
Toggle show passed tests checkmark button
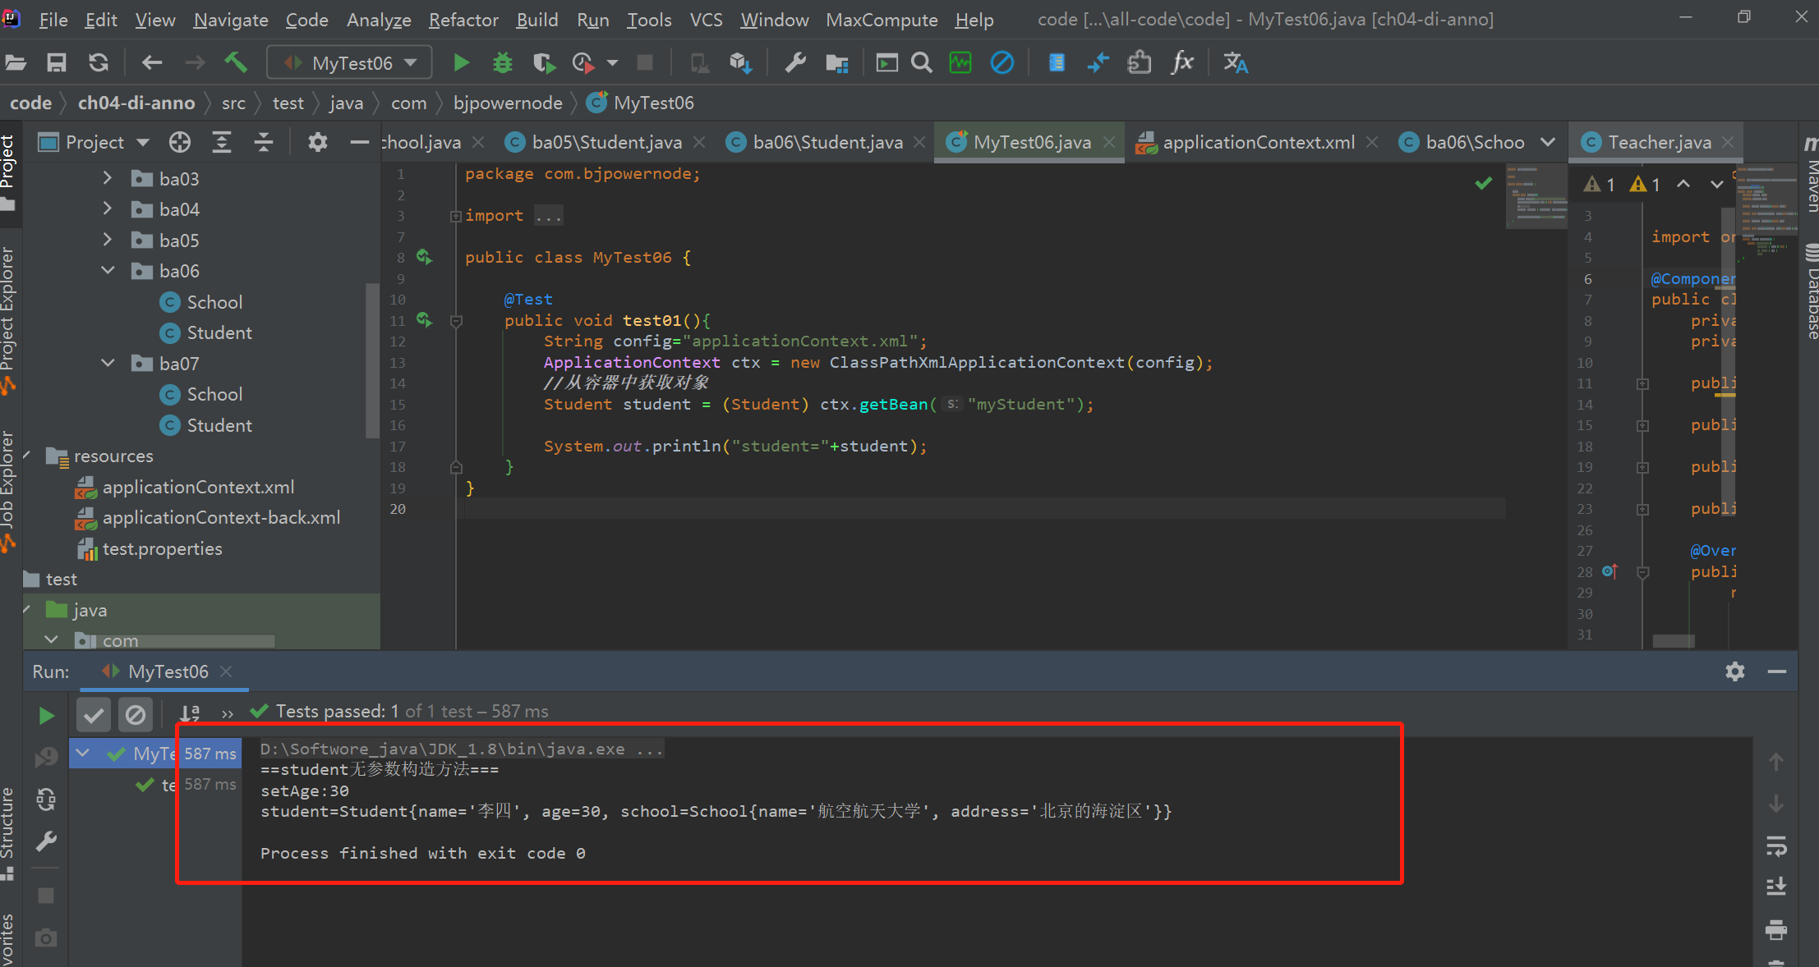[94, 715]
